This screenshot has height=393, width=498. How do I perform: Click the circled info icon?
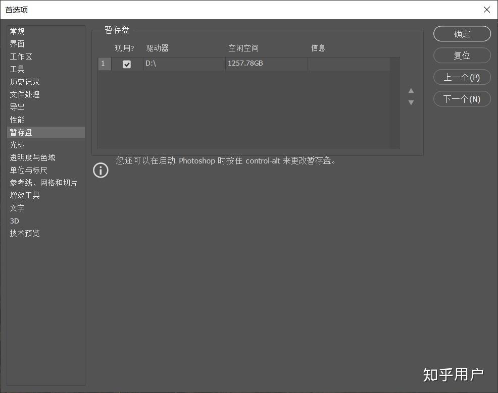pos(101,170)
